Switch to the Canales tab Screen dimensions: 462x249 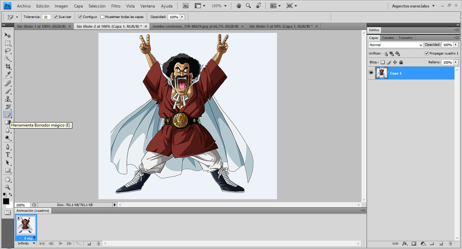(x=388, y=38)
